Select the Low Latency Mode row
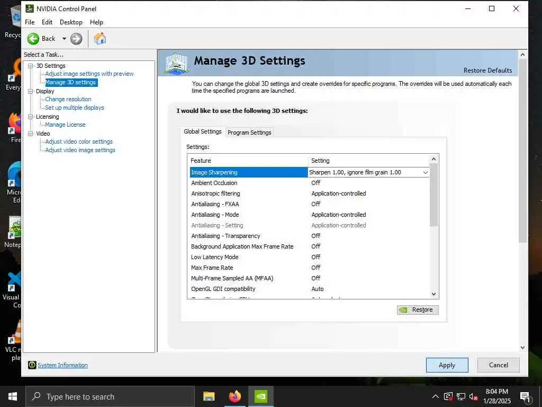 click(x=309, y=257)
